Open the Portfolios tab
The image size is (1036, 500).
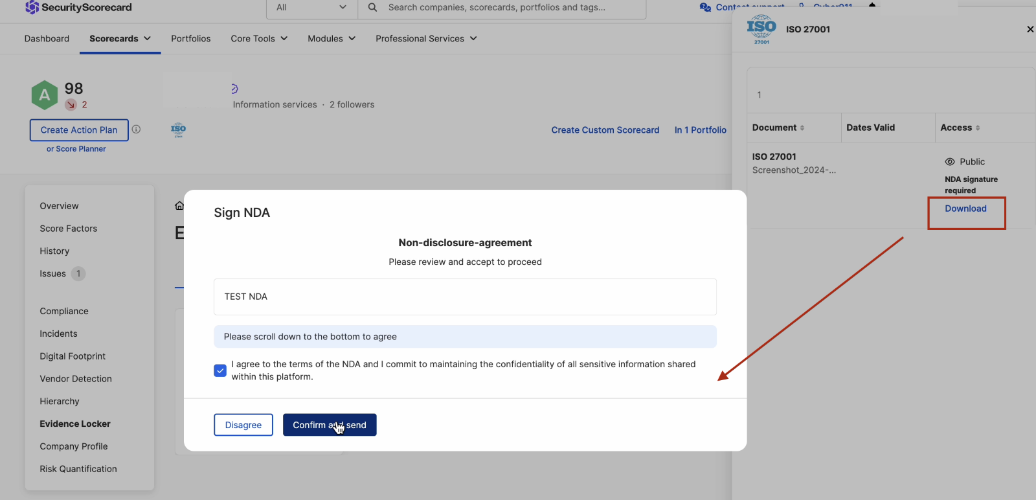[x=191, y=39]
